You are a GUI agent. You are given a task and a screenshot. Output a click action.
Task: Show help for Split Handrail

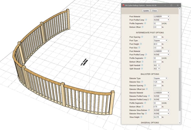(142, 65)
